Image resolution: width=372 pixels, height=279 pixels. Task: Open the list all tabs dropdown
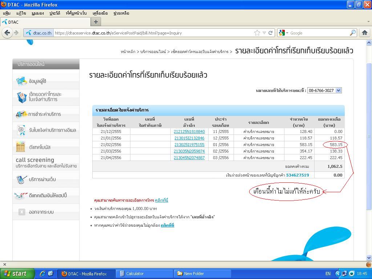pyautogui.click(x=368, y=22)
